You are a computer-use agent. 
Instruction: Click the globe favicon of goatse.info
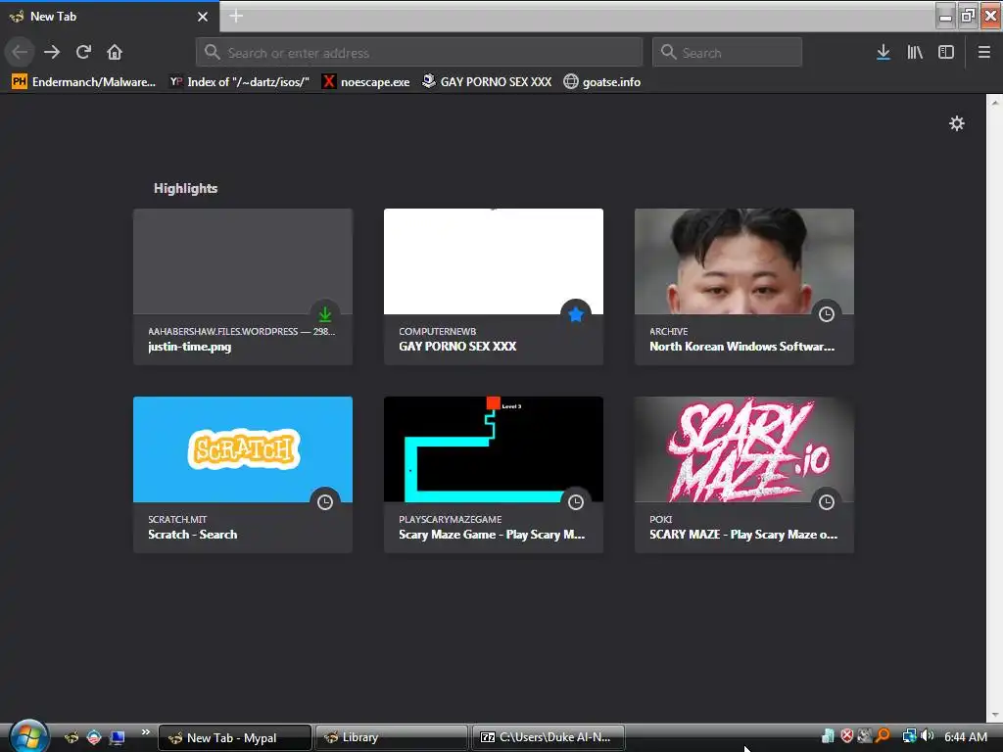[571, 82]
